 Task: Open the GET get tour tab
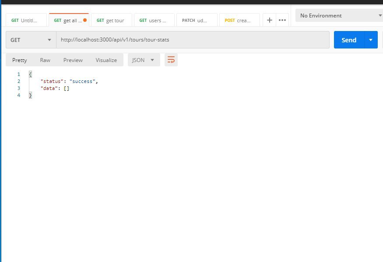(111, 20)
